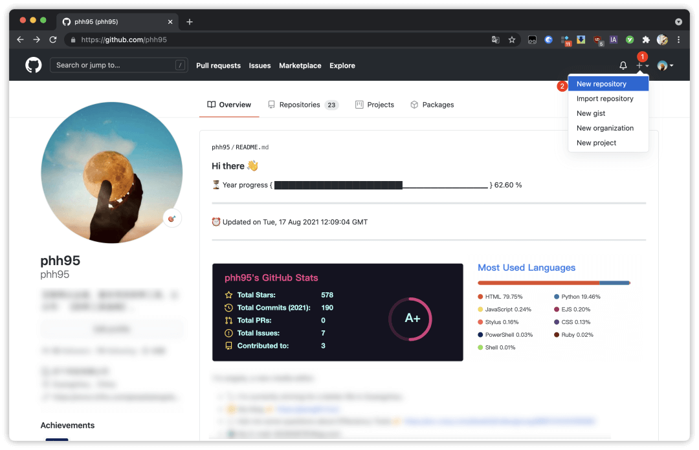Click the browser back arrow
Viewport: 699px width, 450px height.
(20, 39)
